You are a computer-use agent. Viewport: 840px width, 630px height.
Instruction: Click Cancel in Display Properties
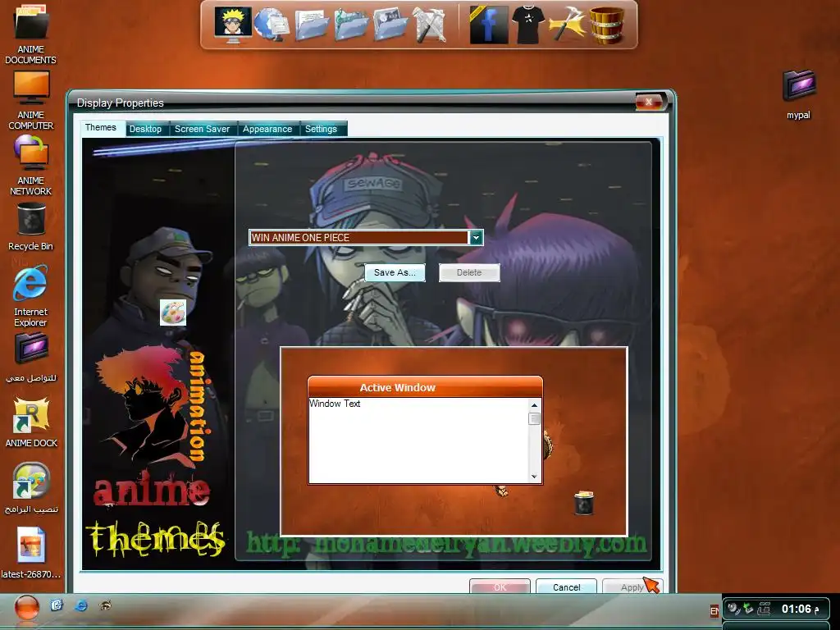click(x=566, y=587)
